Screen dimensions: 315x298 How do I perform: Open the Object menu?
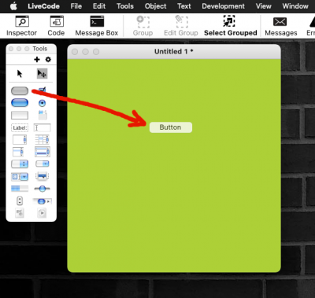pos(155,6)
